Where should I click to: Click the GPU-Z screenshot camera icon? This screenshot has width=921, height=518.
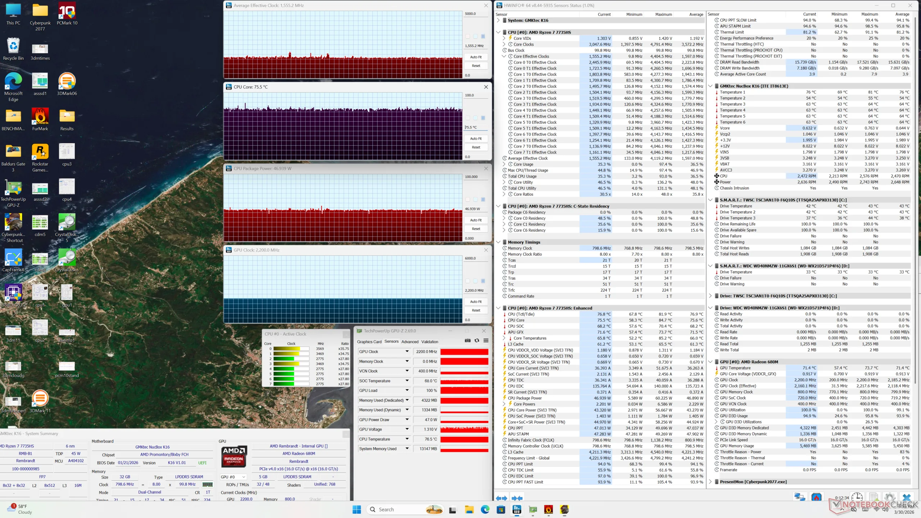click(x=467, y=341)
